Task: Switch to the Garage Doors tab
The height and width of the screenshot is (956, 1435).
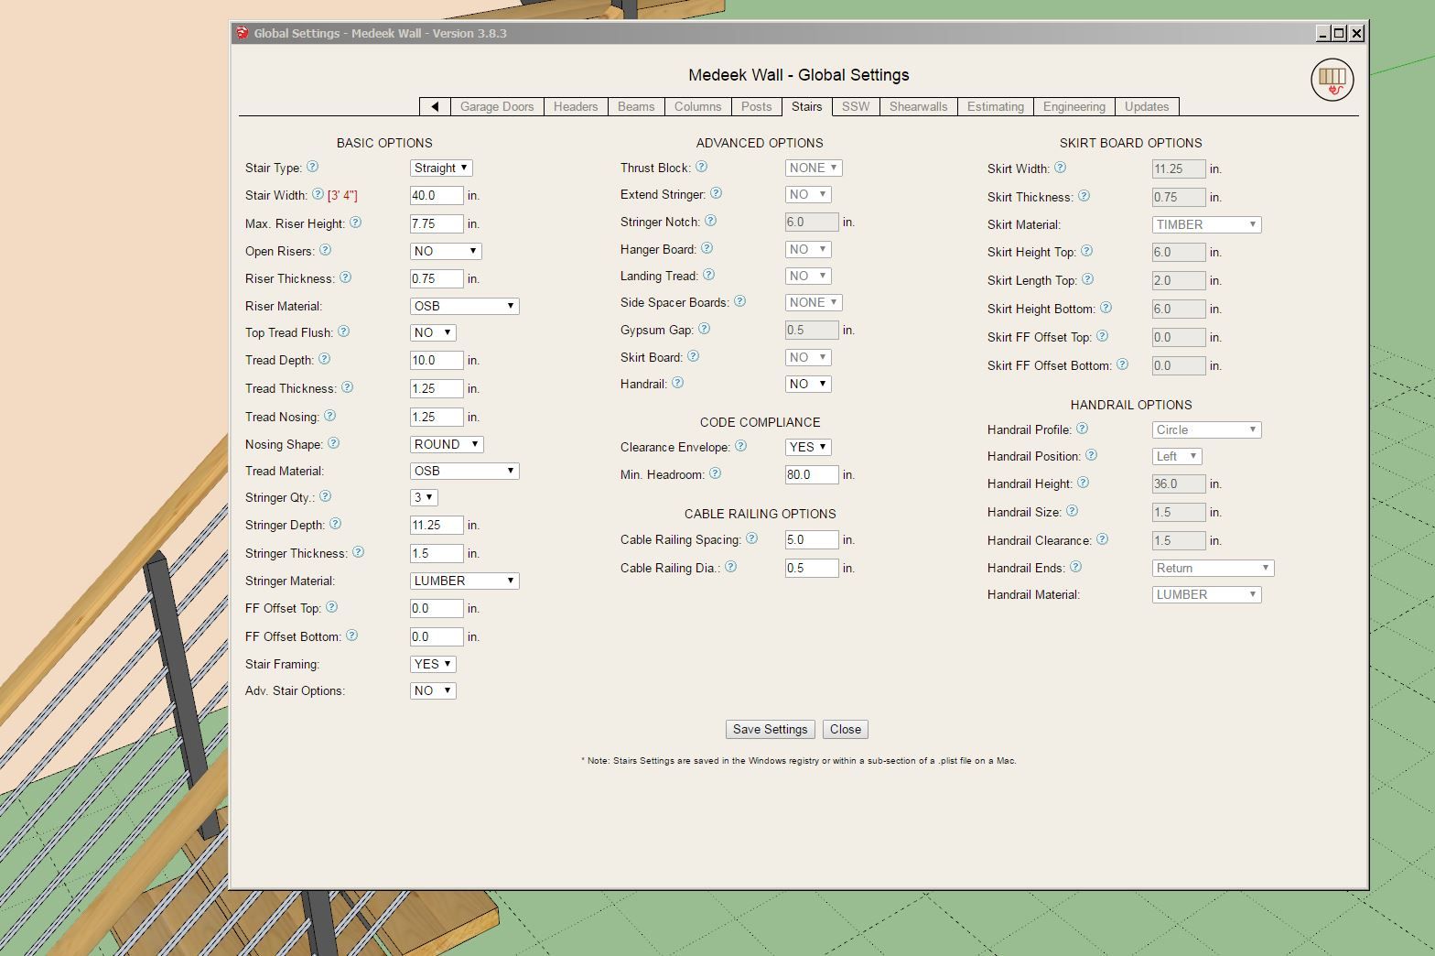Action: pos(497,106)
